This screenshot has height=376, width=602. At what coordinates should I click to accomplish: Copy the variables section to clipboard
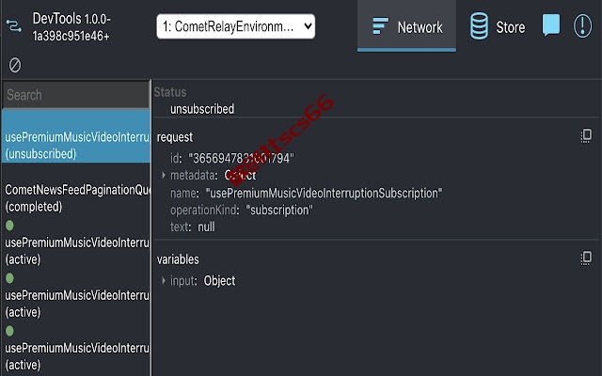point(586,258)
